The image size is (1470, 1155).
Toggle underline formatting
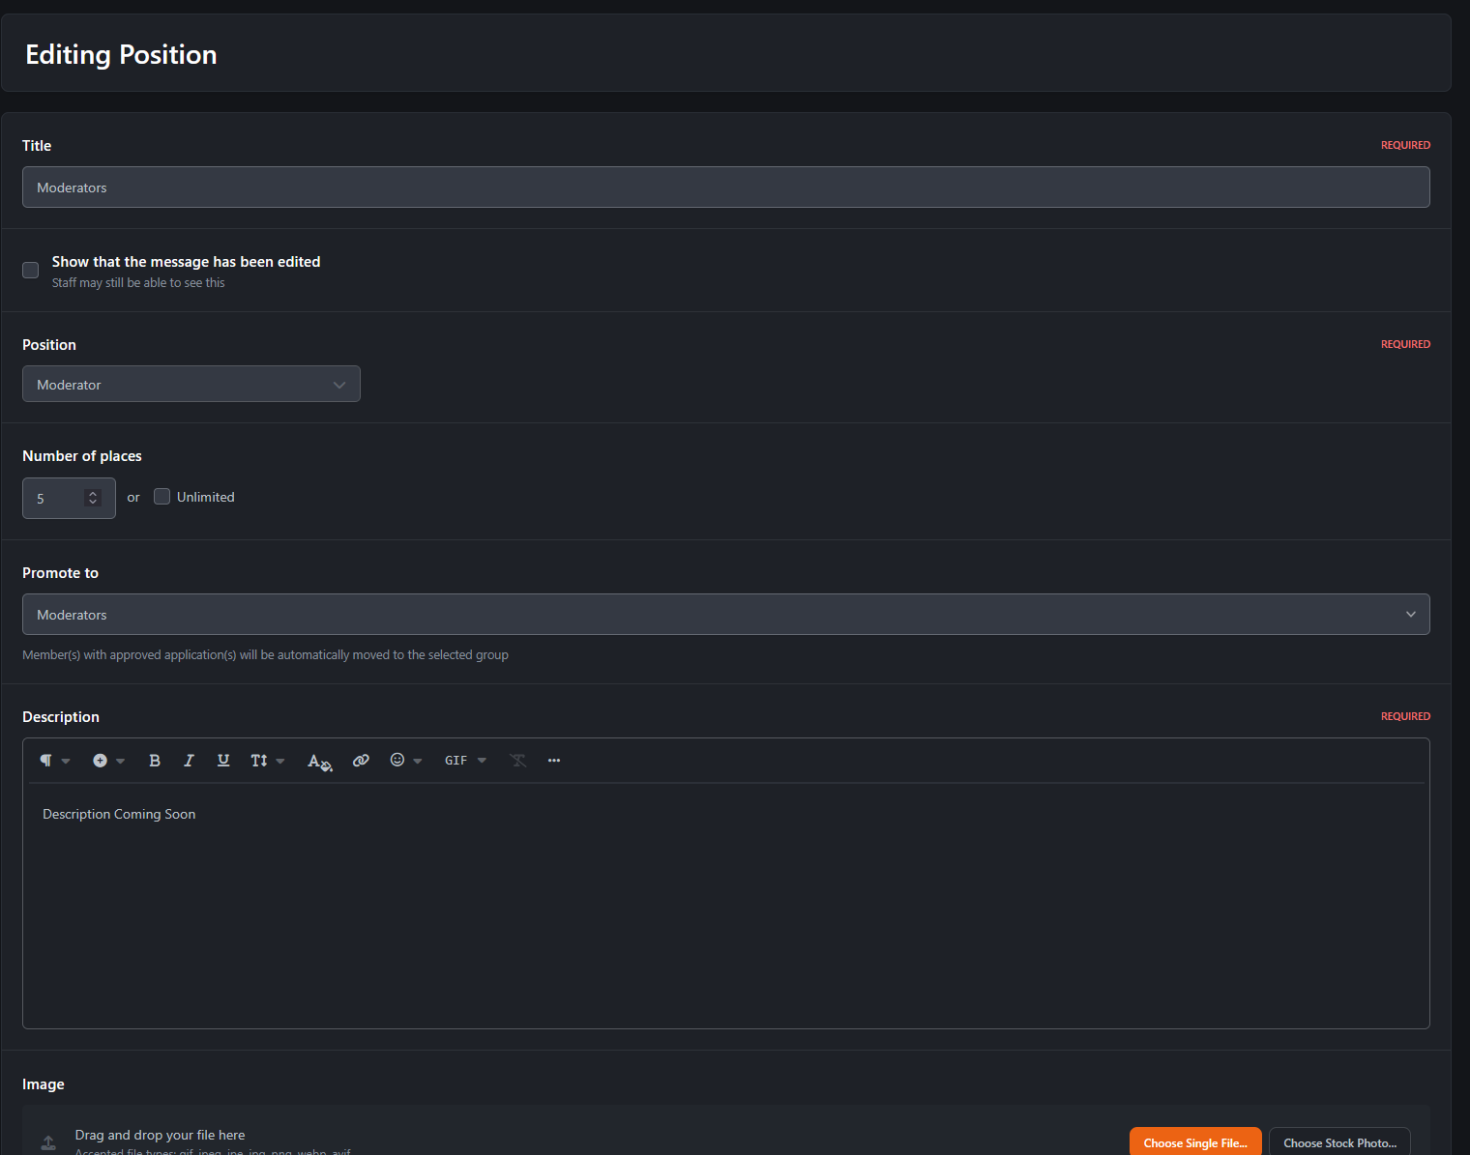pos(223,761)
